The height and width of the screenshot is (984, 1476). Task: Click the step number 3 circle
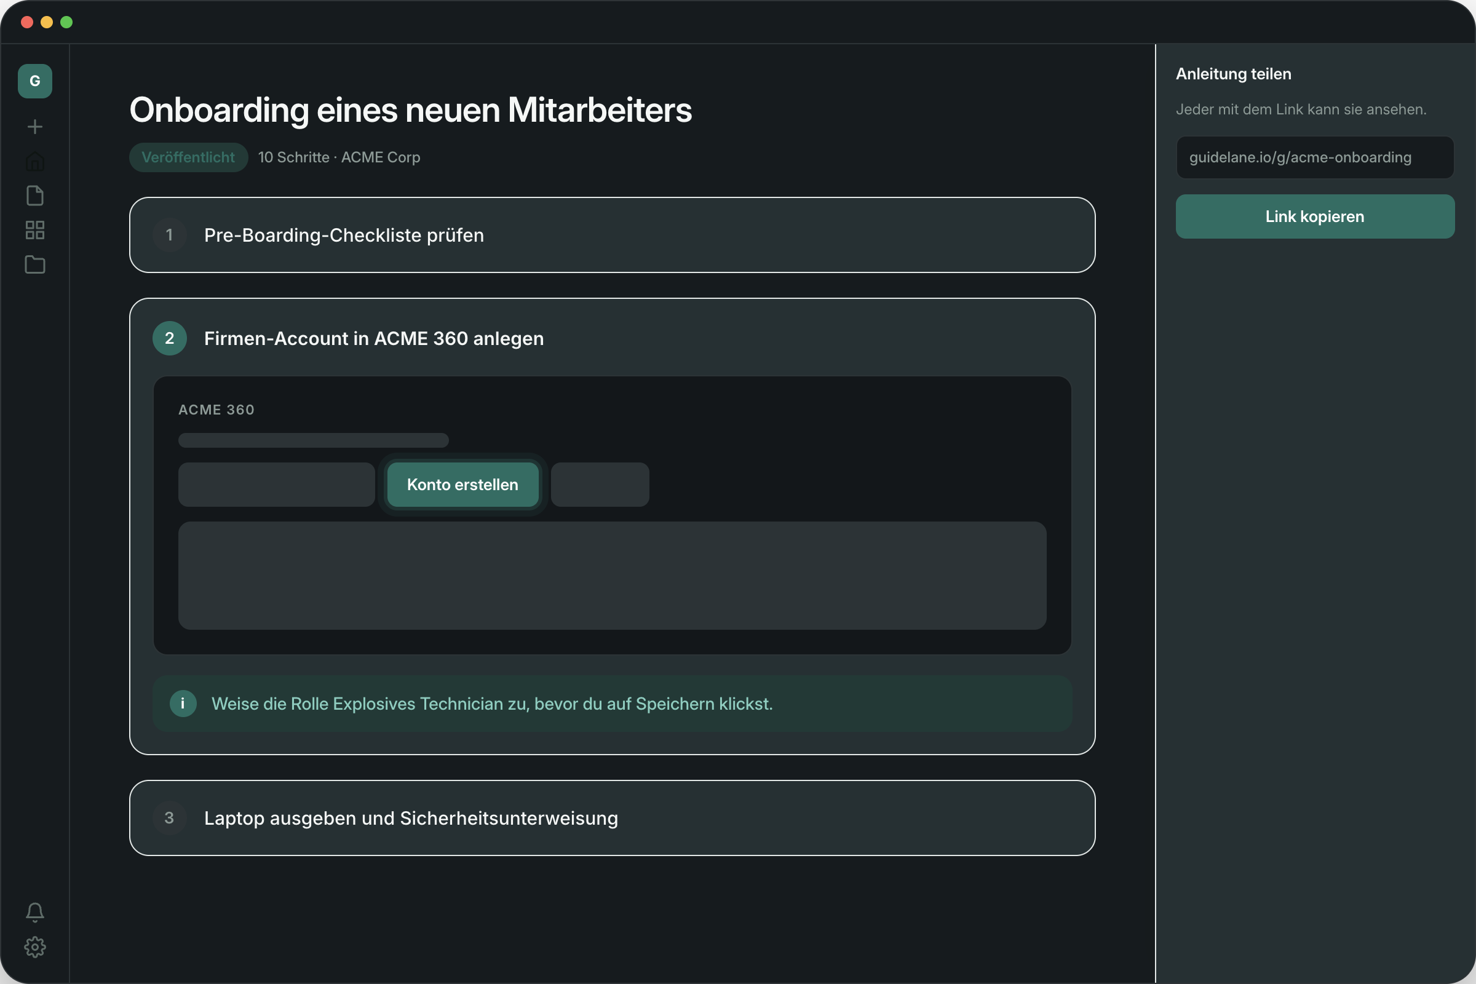pos(170,818)
